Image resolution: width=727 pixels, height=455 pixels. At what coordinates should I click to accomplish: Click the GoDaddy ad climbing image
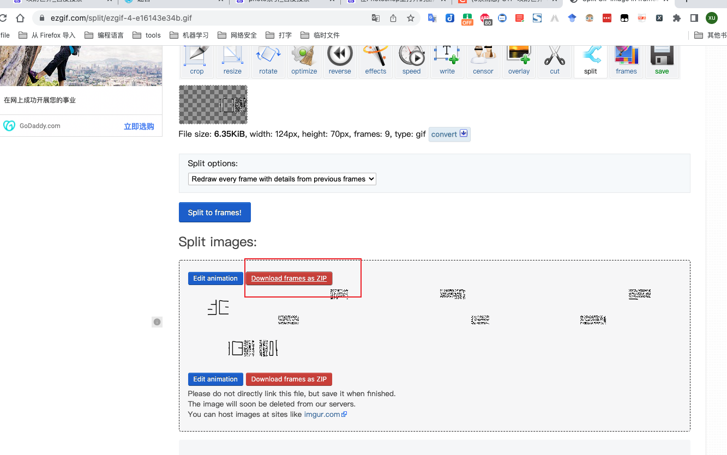tap(81, 65)
